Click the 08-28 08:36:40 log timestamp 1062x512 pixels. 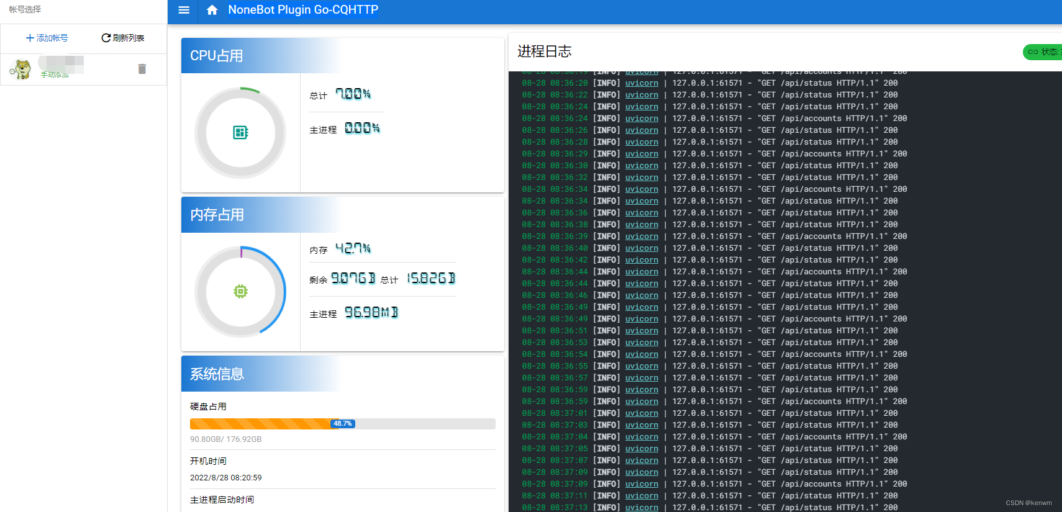click(x=555, y=248)
